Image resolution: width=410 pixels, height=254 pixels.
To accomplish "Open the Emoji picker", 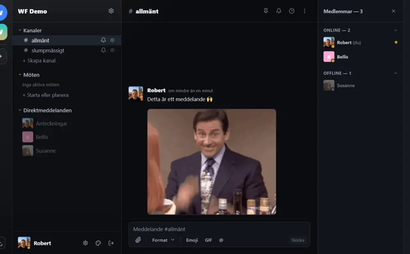I will point(192,240).
